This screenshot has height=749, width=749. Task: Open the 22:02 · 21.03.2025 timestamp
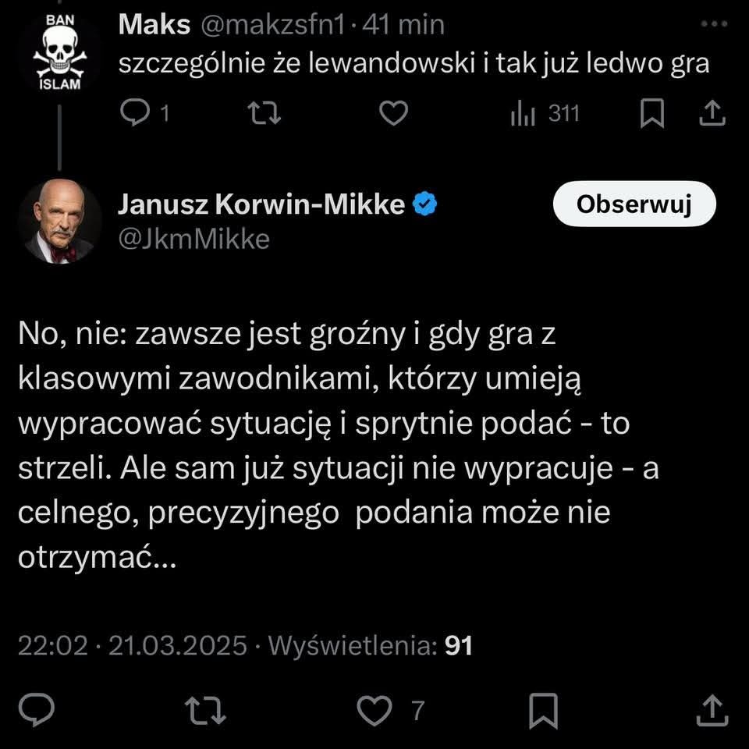tap(133, 646)
